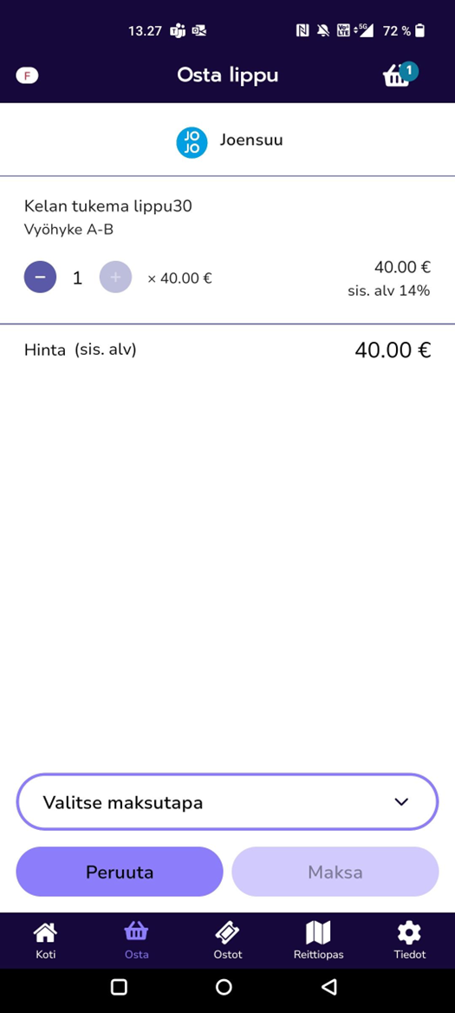Increase ticket quantity with plus button
This screenshot has width=455, height=1013.
(x=115, y=278)
